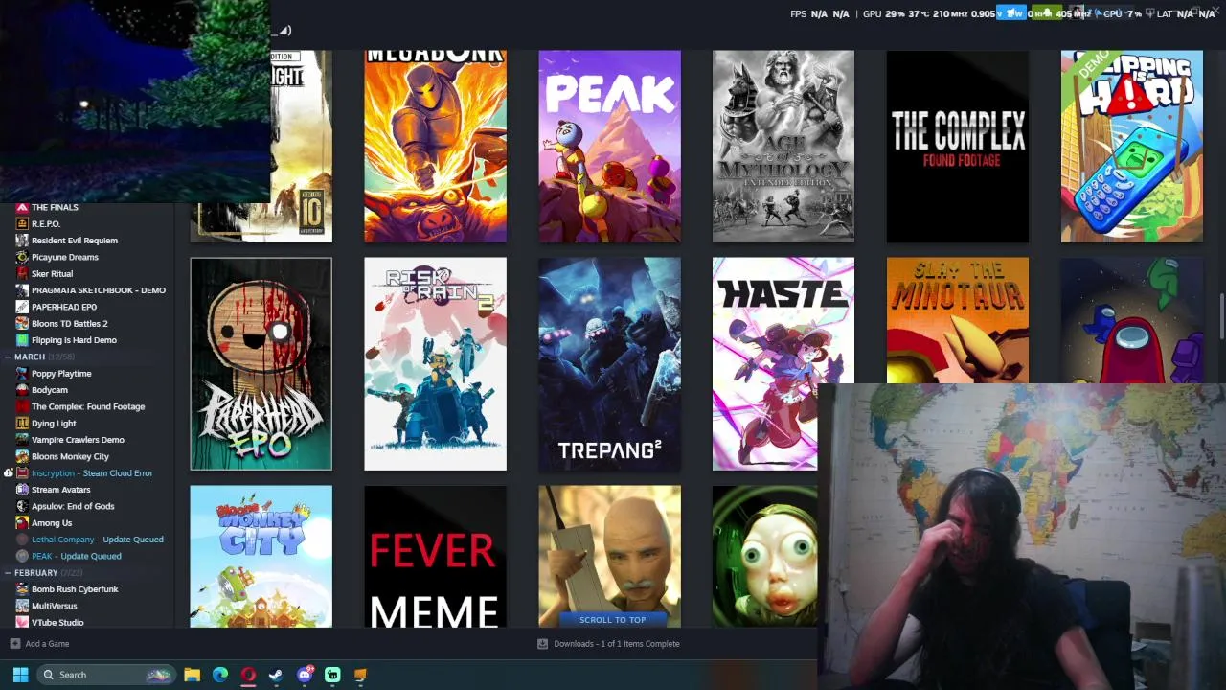Image resolution: width=1226 pixels, height=690 pixels.
Task: Select the Dying Light sidebar icon
Action: [x=22, y=424]
